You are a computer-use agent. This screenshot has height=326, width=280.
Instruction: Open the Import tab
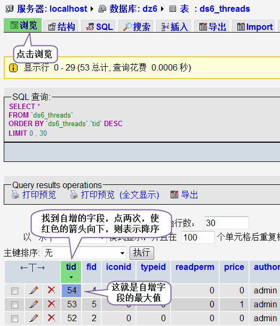click(x=253, y=27)
